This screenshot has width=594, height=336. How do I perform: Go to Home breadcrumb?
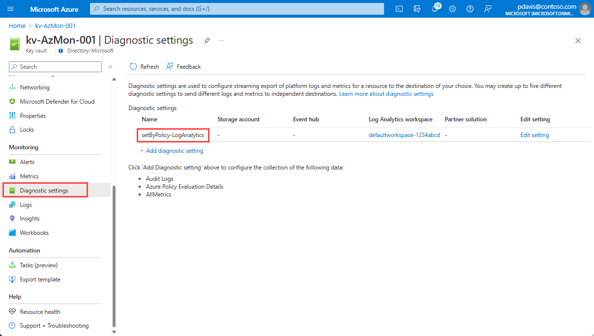[x=17, y=26]
